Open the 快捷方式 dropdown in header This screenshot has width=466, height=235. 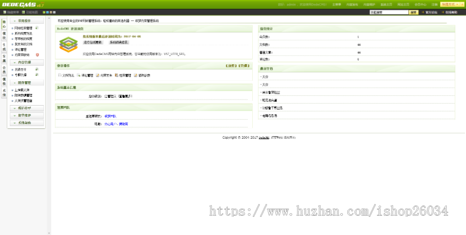click(450, 5)
